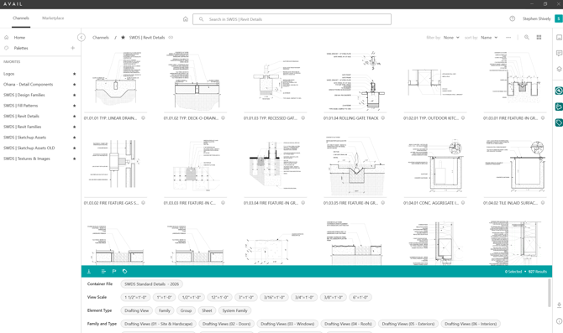Image resolution: width=563 pixels, height=333 pixels.
Task: Click the magnifier search icon in toolbar
Action: pos(527,37)
